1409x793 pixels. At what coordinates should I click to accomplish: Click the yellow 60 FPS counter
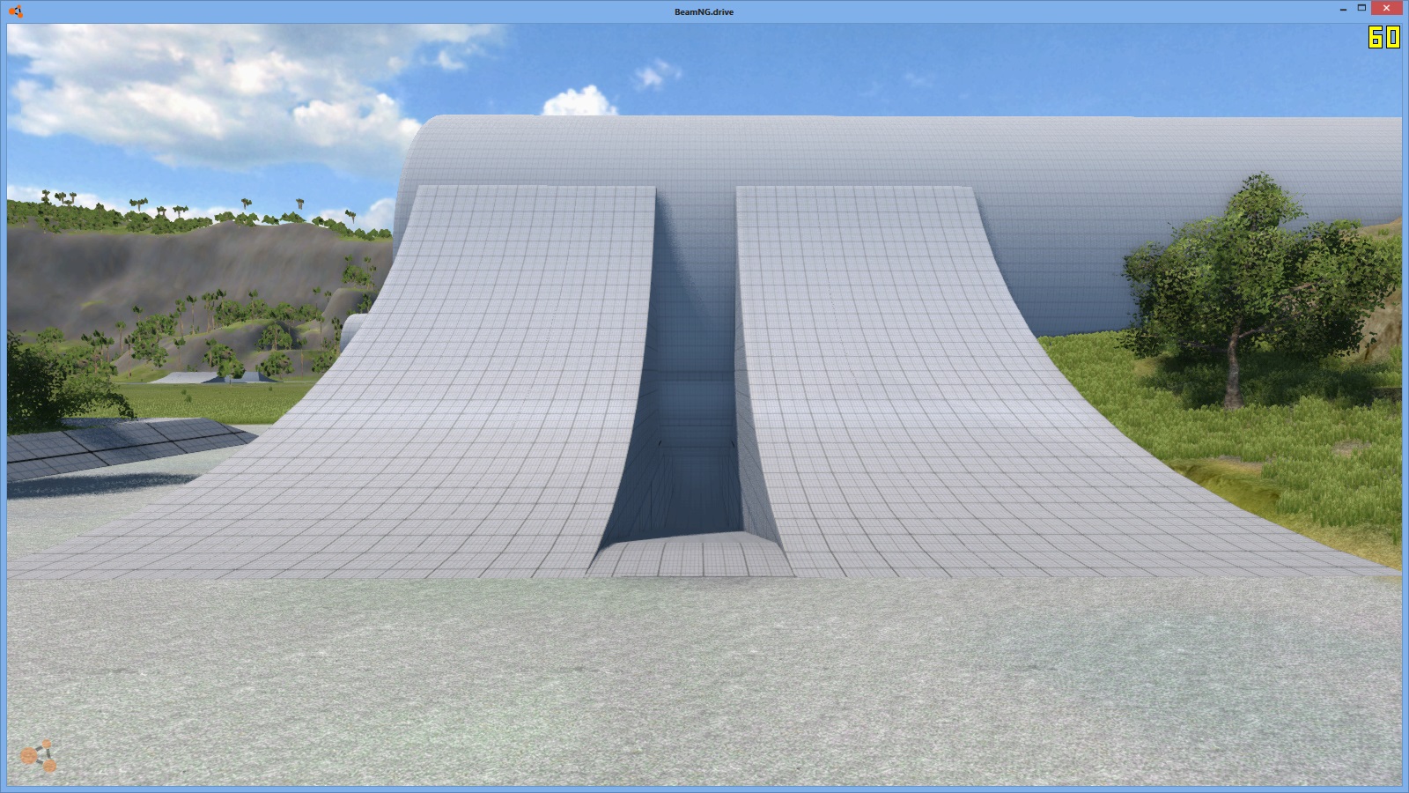click(x=1383, y=37)
